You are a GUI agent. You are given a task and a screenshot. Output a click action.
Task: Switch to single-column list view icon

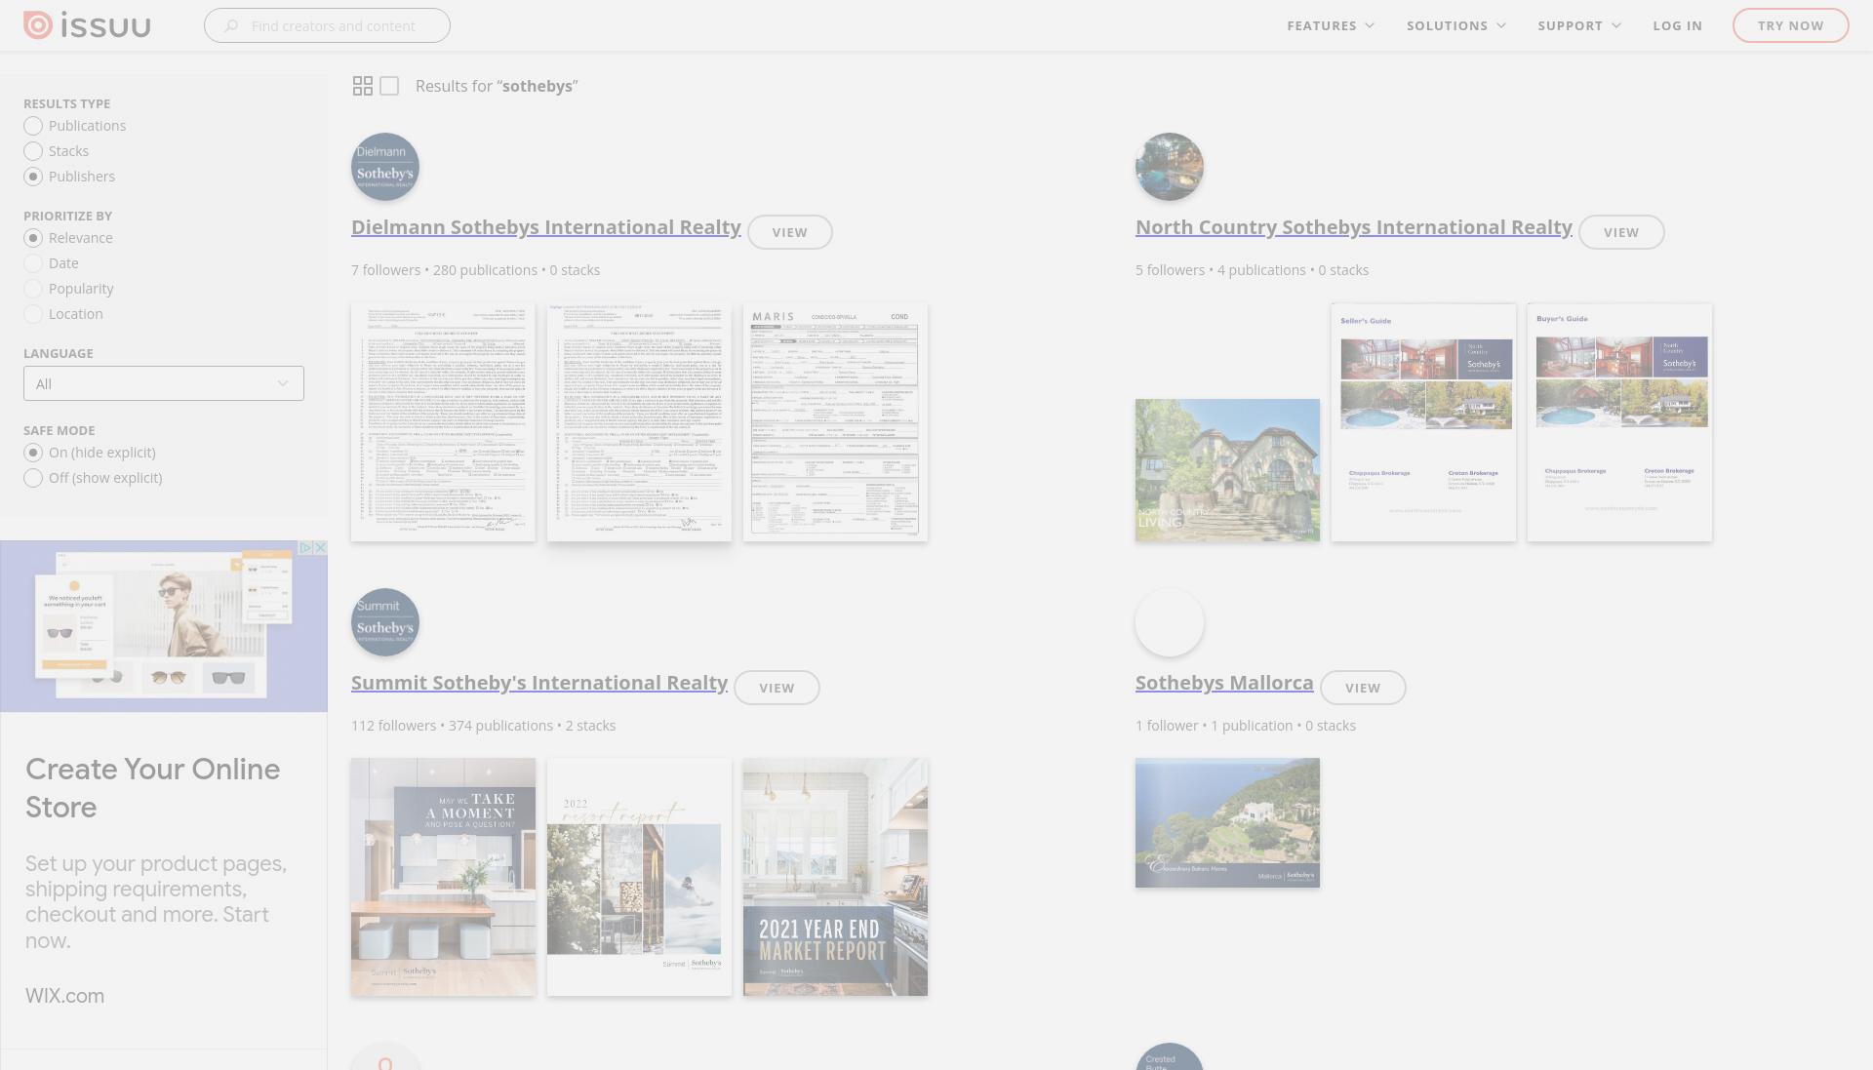tap(389, 86)
